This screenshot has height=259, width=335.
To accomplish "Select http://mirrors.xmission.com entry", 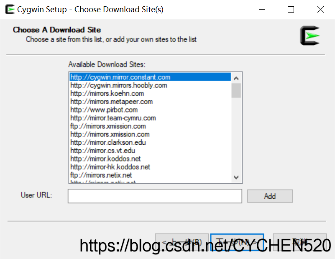I will click(x=150, y=134).
